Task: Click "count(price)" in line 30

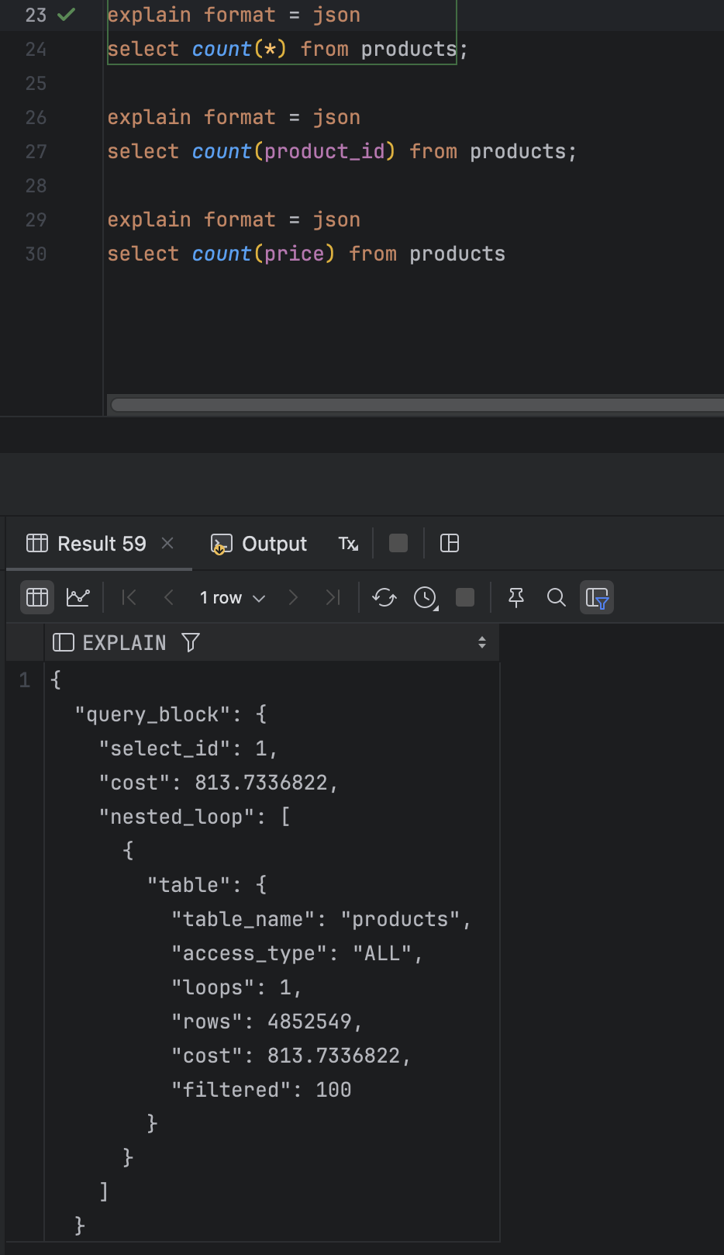Action: [x=264, y=254]
